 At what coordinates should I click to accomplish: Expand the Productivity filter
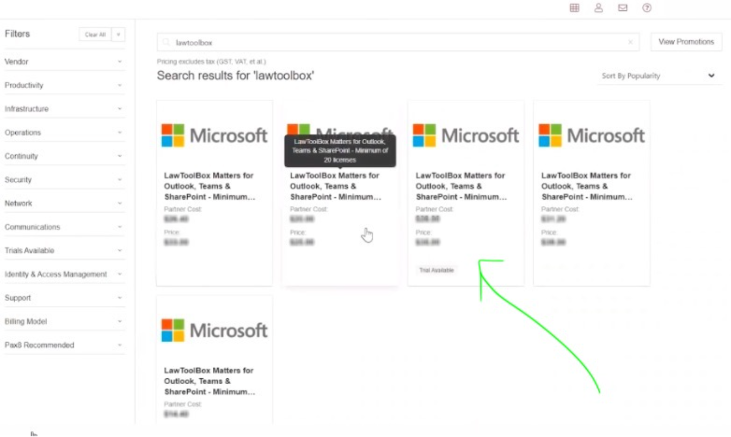click(64, 85)
